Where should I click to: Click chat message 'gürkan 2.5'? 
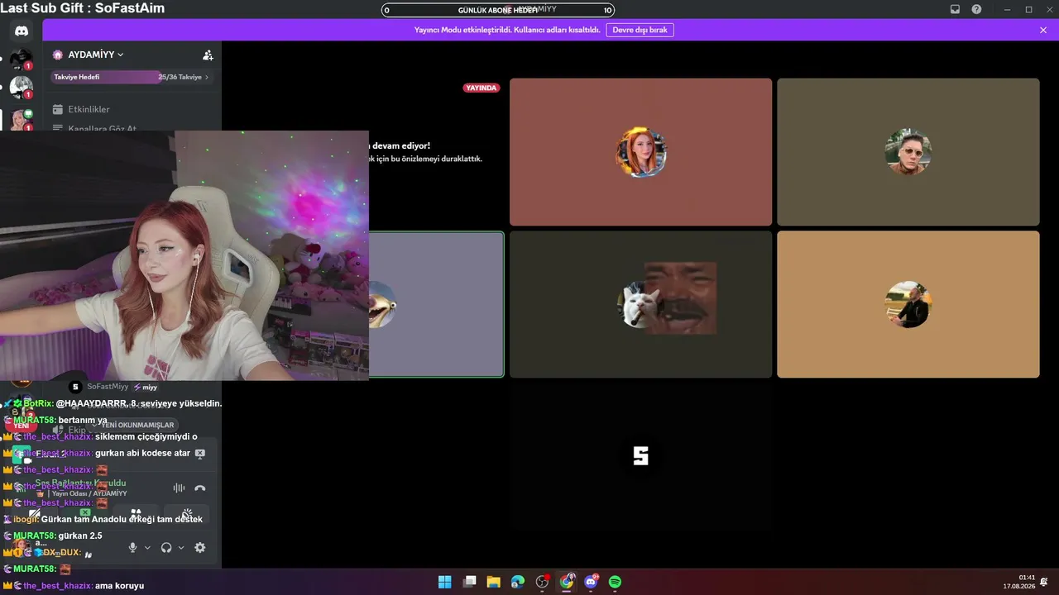[x=80, y=535]
